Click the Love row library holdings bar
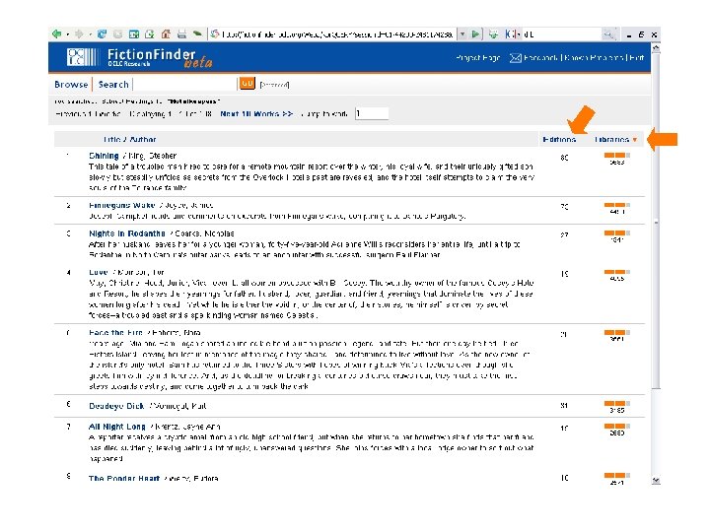The width and height of the screenshot is (710, 532). 616,272
